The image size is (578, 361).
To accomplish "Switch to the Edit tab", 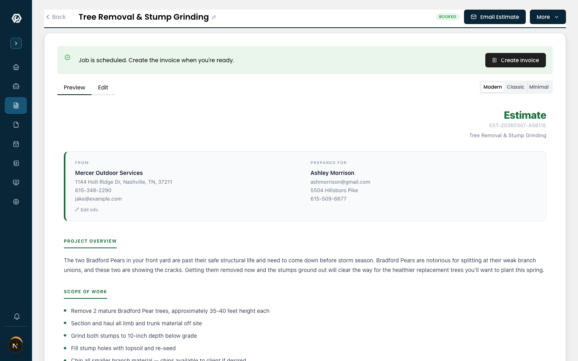I will point(103,87).
